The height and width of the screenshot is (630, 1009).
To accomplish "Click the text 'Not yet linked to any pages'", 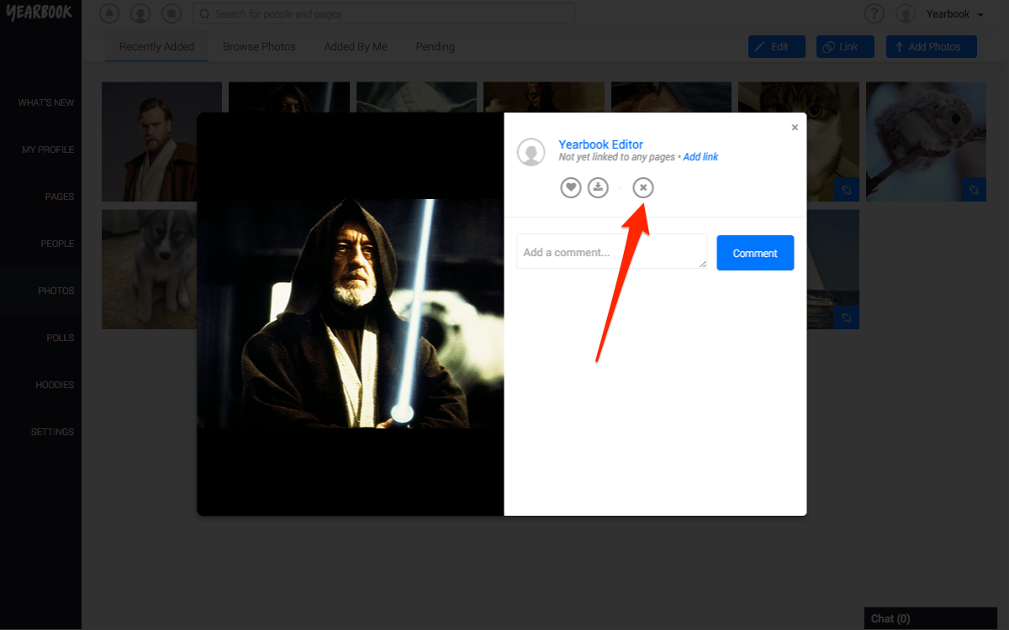I will tap(617, 157).
